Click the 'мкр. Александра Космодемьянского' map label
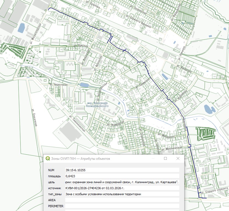The height and width of the screenshot is (211, 229). coord(97,105)
